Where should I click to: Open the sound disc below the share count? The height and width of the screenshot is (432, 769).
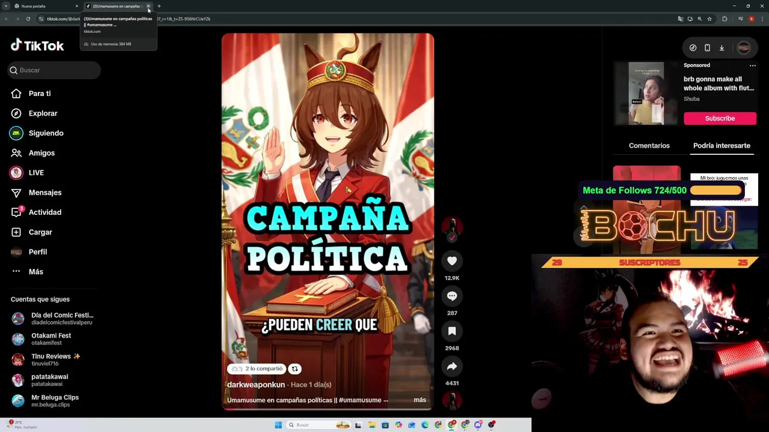pyautogui.click(x=452, y=400)
